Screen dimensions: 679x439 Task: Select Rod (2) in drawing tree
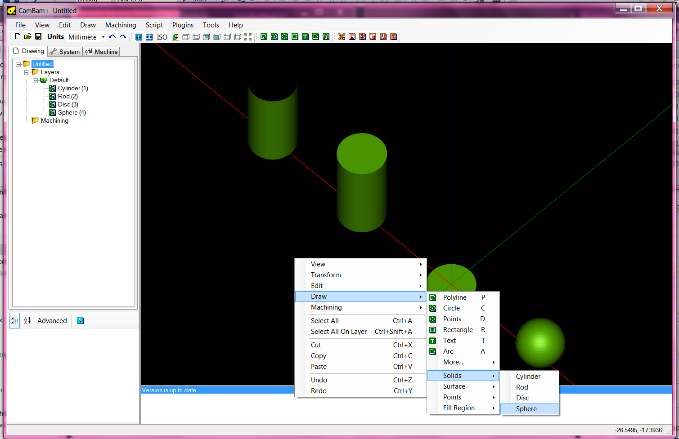[x=68, y=97]
